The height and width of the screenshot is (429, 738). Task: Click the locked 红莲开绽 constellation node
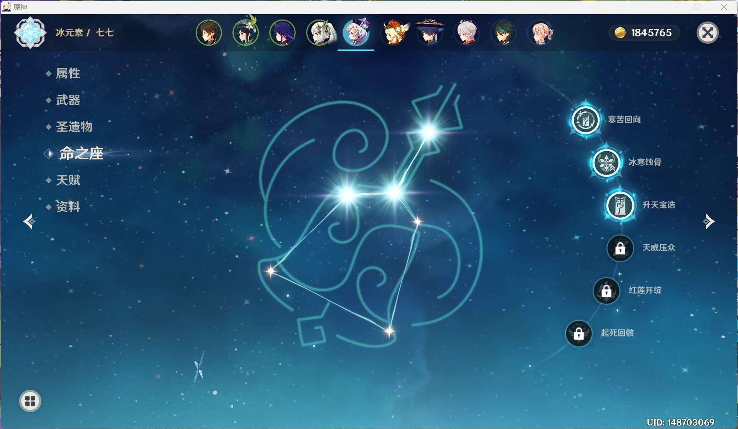606,291
